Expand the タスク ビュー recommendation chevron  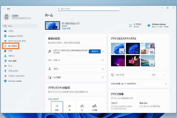tap(103, 51)
